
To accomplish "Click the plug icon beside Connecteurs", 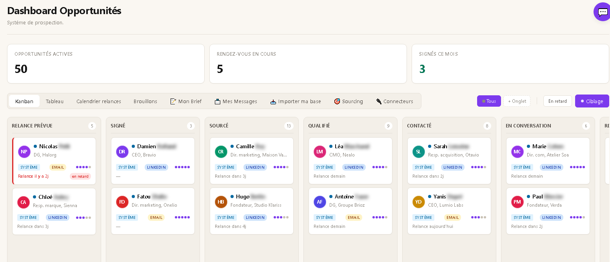I will (379, 101).
